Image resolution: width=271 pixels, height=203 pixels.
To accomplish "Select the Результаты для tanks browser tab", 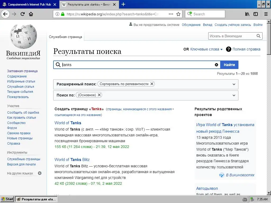I will [89, 4].
